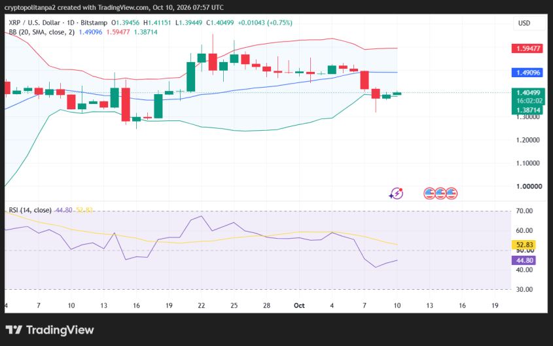Click the blue 1.49096 basis price tag
The width and height of the screenshot is (553, 346).
[527, 73]
